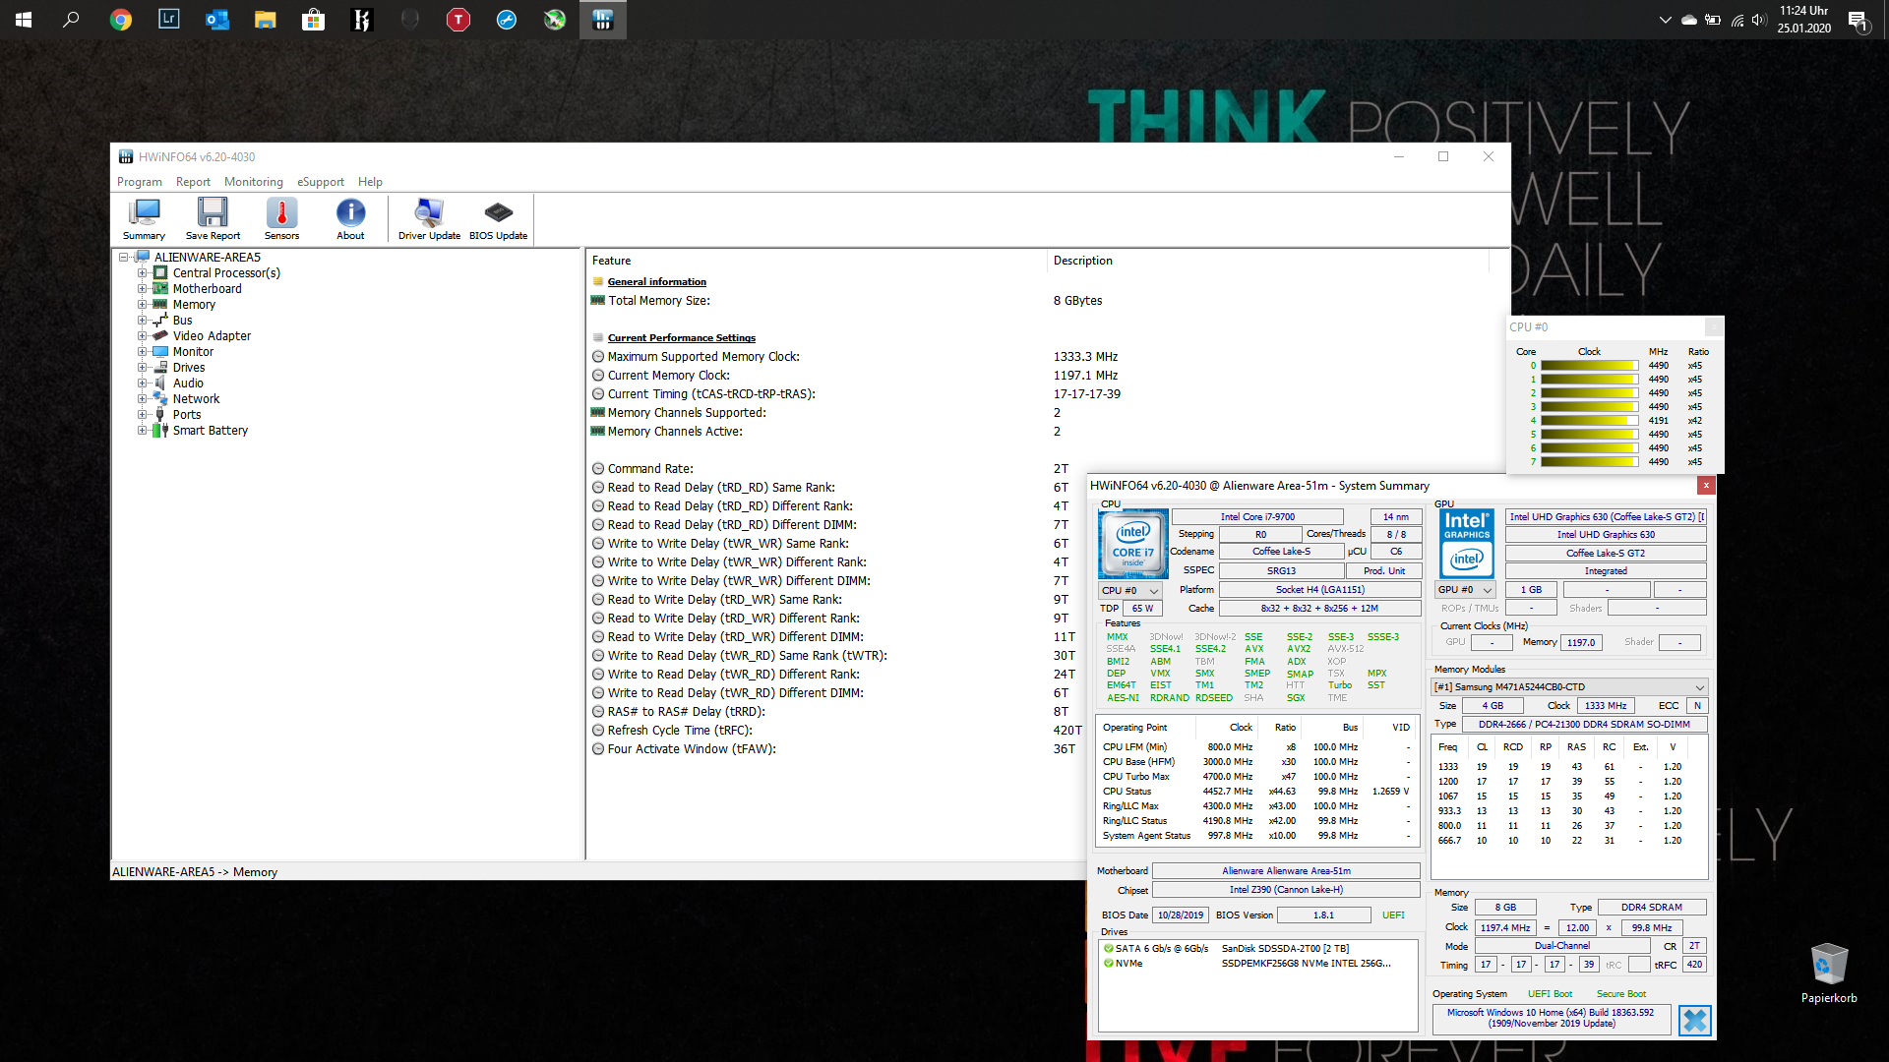Click the Save Report icon

213,217
